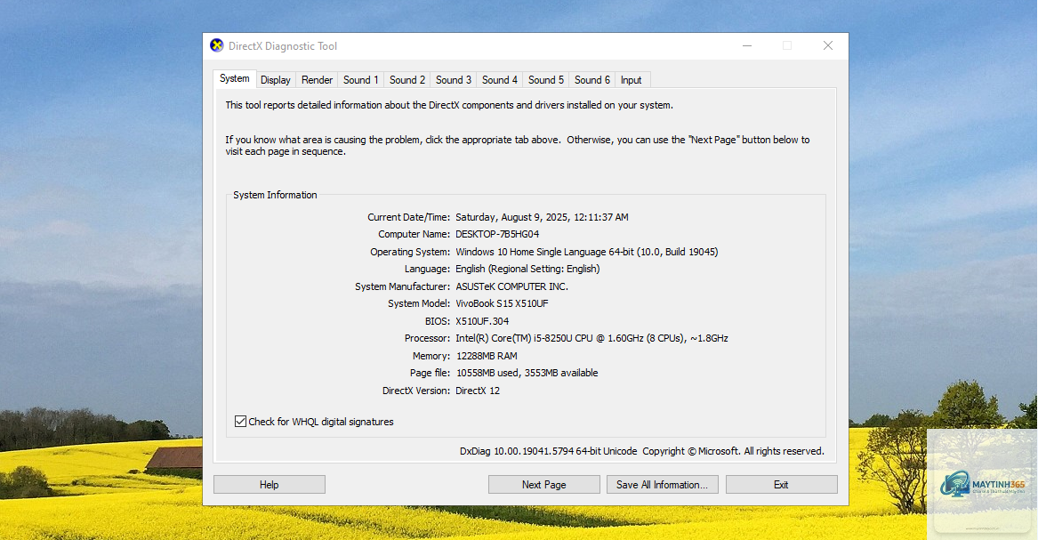Click the Exit button
The width and height of the screenshot is (1038, 540).
[781, 485]
